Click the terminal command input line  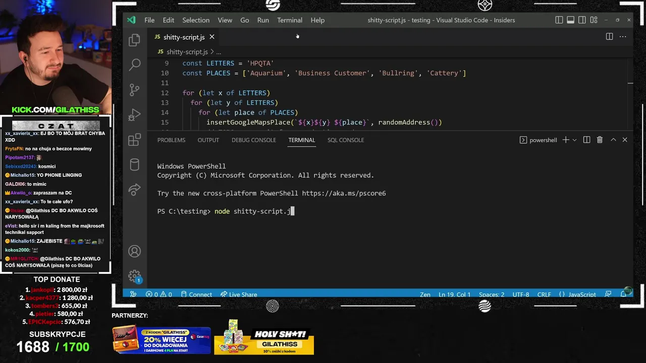click(226, 211)
